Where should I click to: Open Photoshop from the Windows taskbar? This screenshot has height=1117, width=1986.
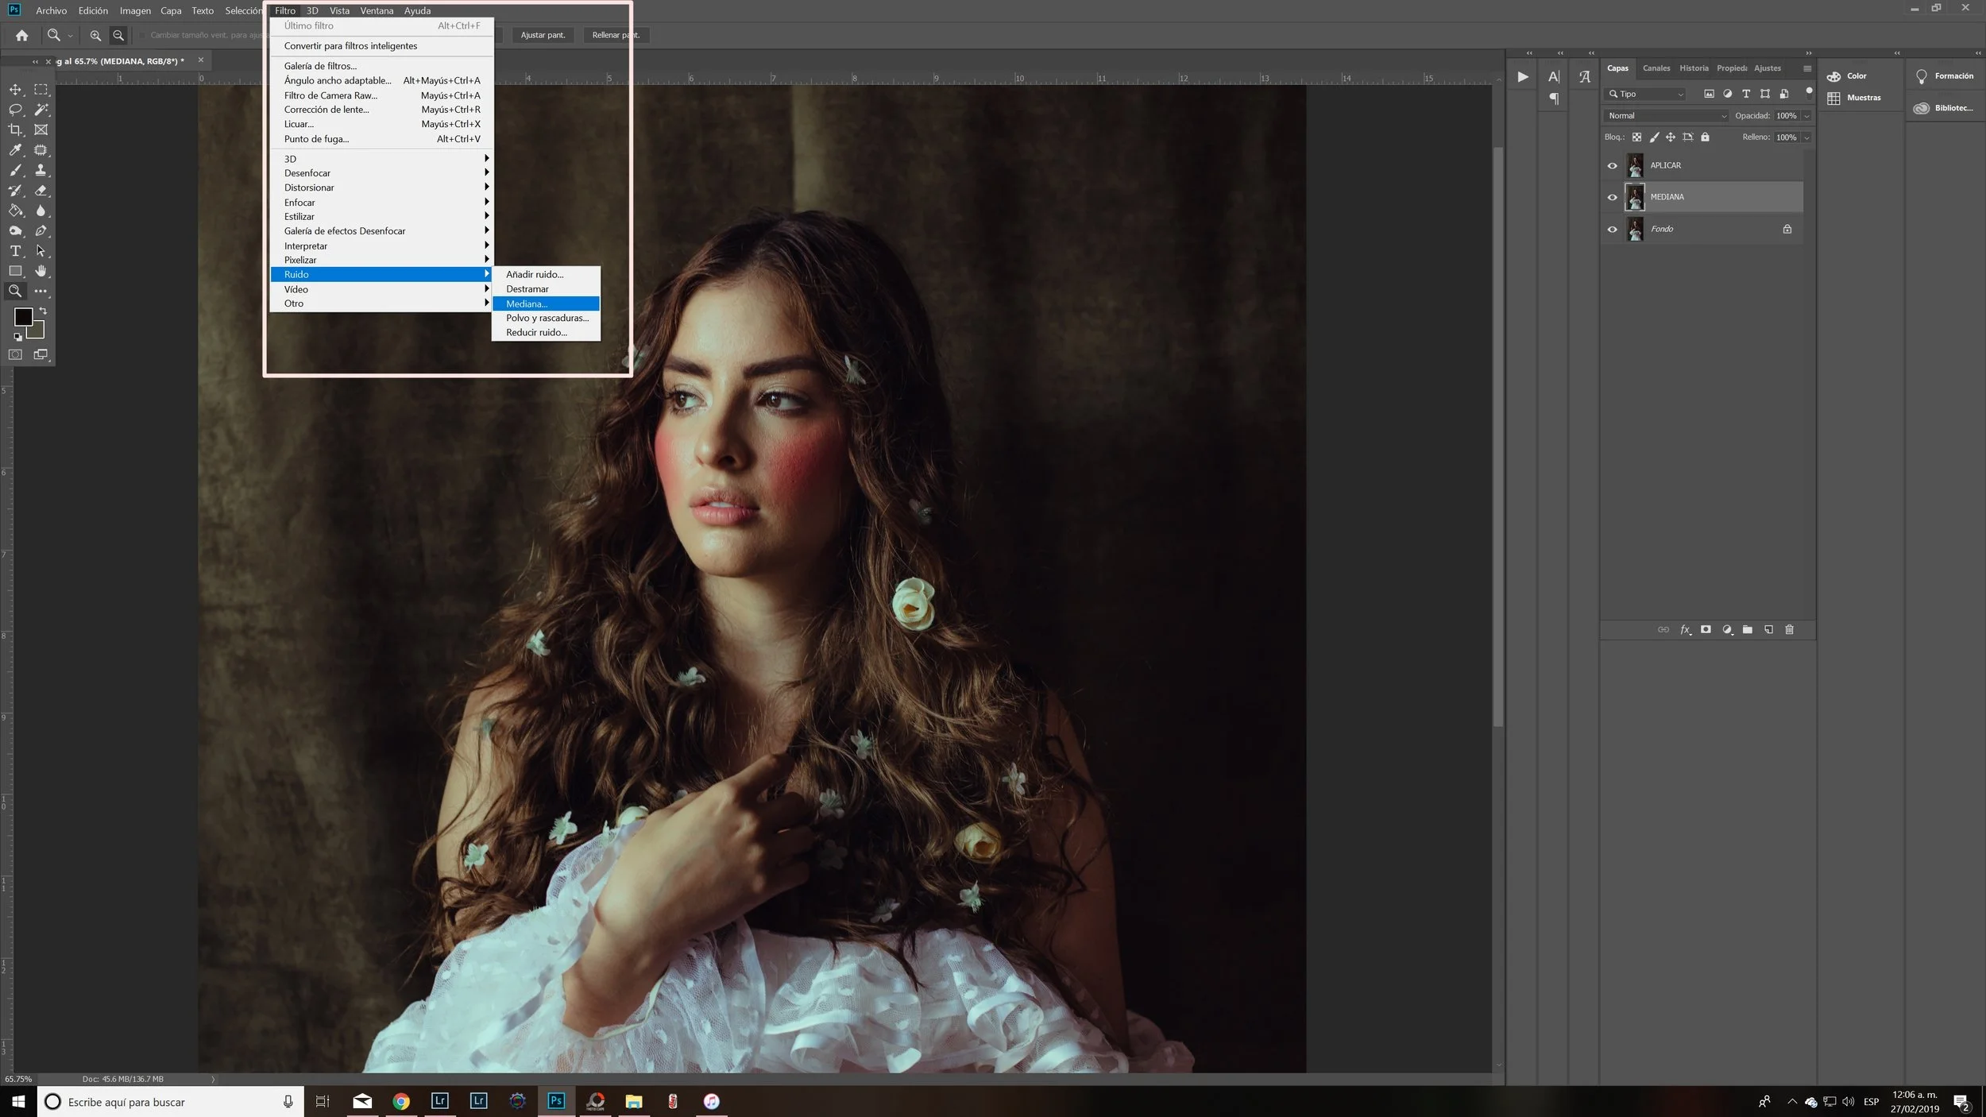(x=556, y=1101)
